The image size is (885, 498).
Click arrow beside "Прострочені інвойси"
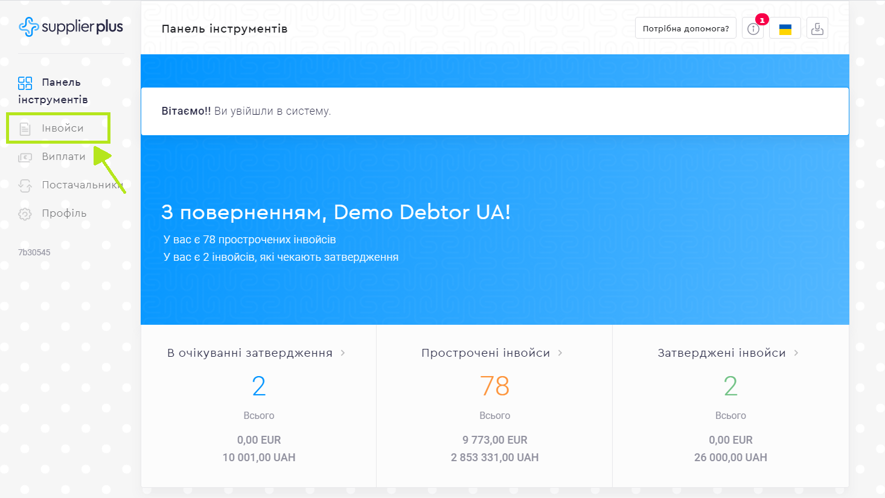(x=560, y=353)
